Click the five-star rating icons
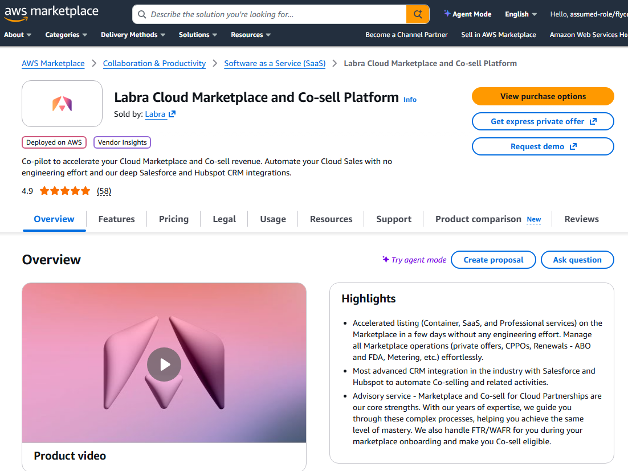This screenshot has height=471, width=628. coord(65,191)
